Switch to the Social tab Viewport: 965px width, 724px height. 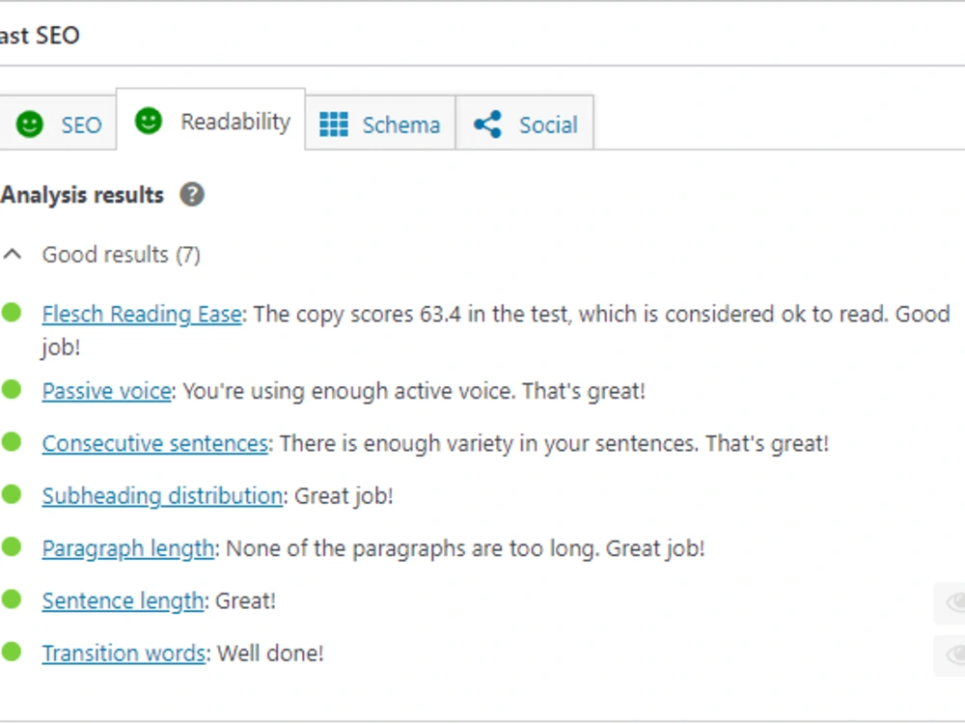coord(525,123)
